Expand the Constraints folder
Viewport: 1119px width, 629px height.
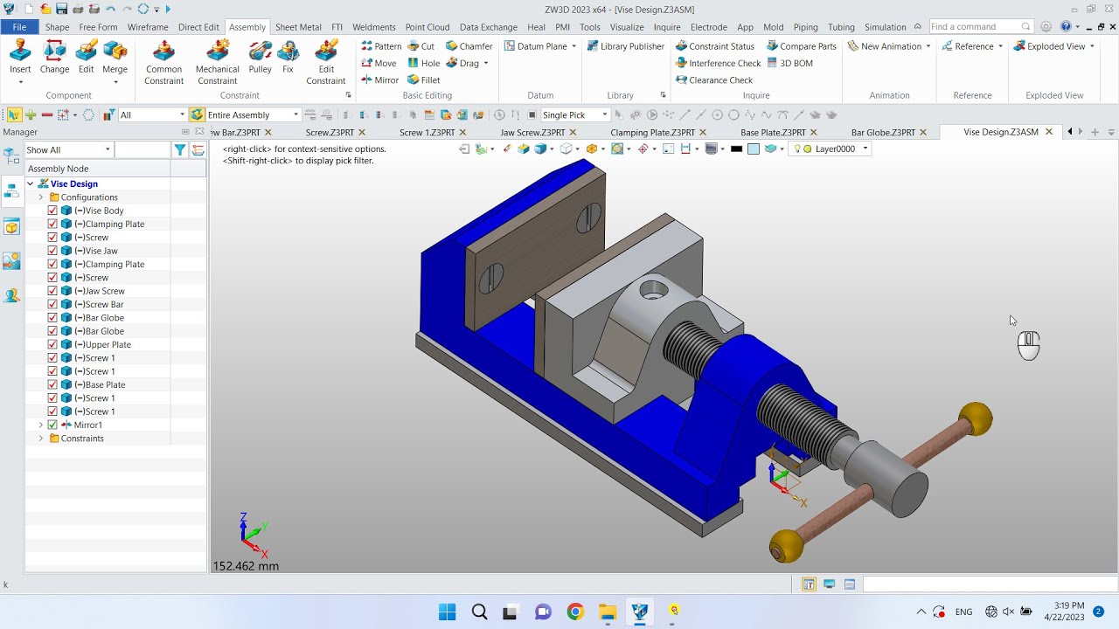click(x=40, y=439)
